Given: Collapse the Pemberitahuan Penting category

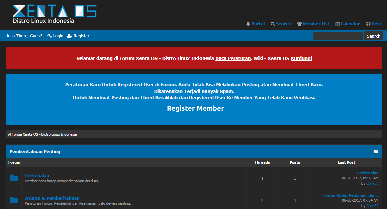Looking at the screenshot, I should [x=376, y=151].
